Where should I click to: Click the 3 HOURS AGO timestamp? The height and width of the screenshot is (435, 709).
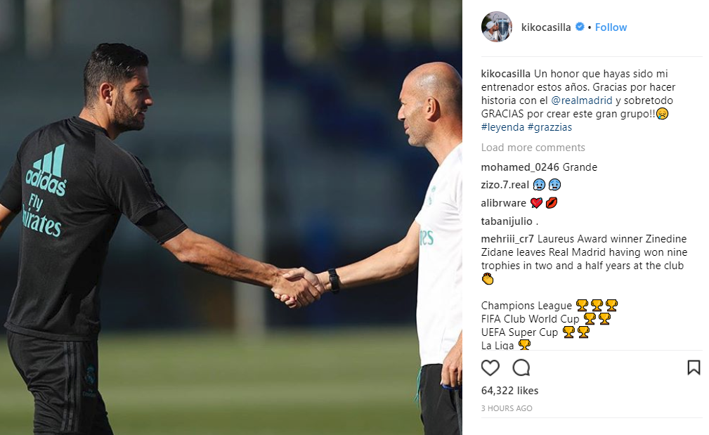tap(507, 408)
